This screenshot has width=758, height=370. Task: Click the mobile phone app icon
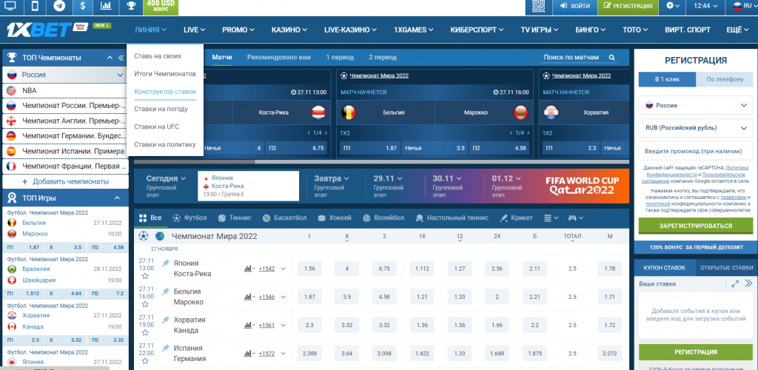click(35, 6)
